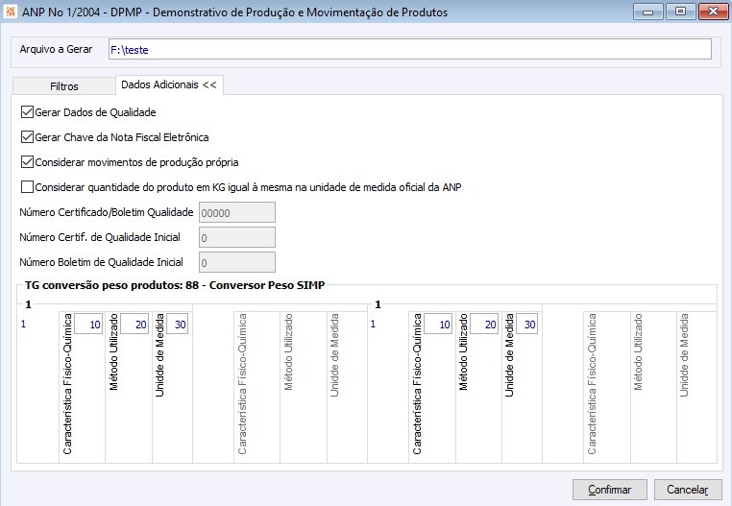
Task: Click the Número Certificado/Boletim Qualidade field
Action: [x=237, y=213]
